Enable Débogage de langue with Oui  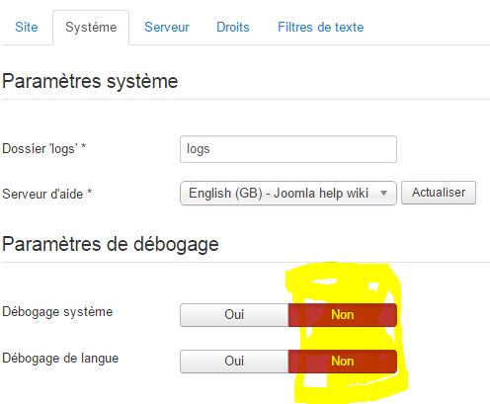(234, 362)
